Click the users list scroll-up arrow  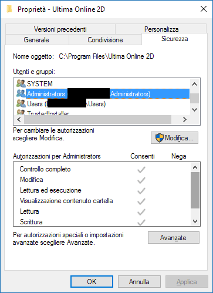(194, 84)
